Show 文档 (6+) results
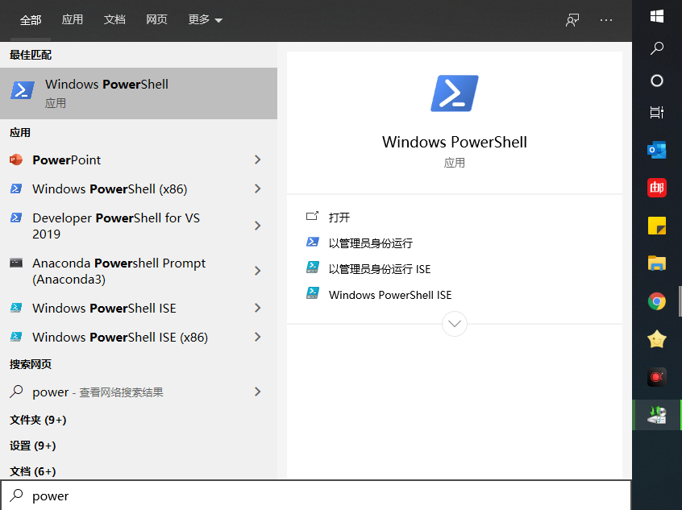682x510 pixels. [32, 471]
